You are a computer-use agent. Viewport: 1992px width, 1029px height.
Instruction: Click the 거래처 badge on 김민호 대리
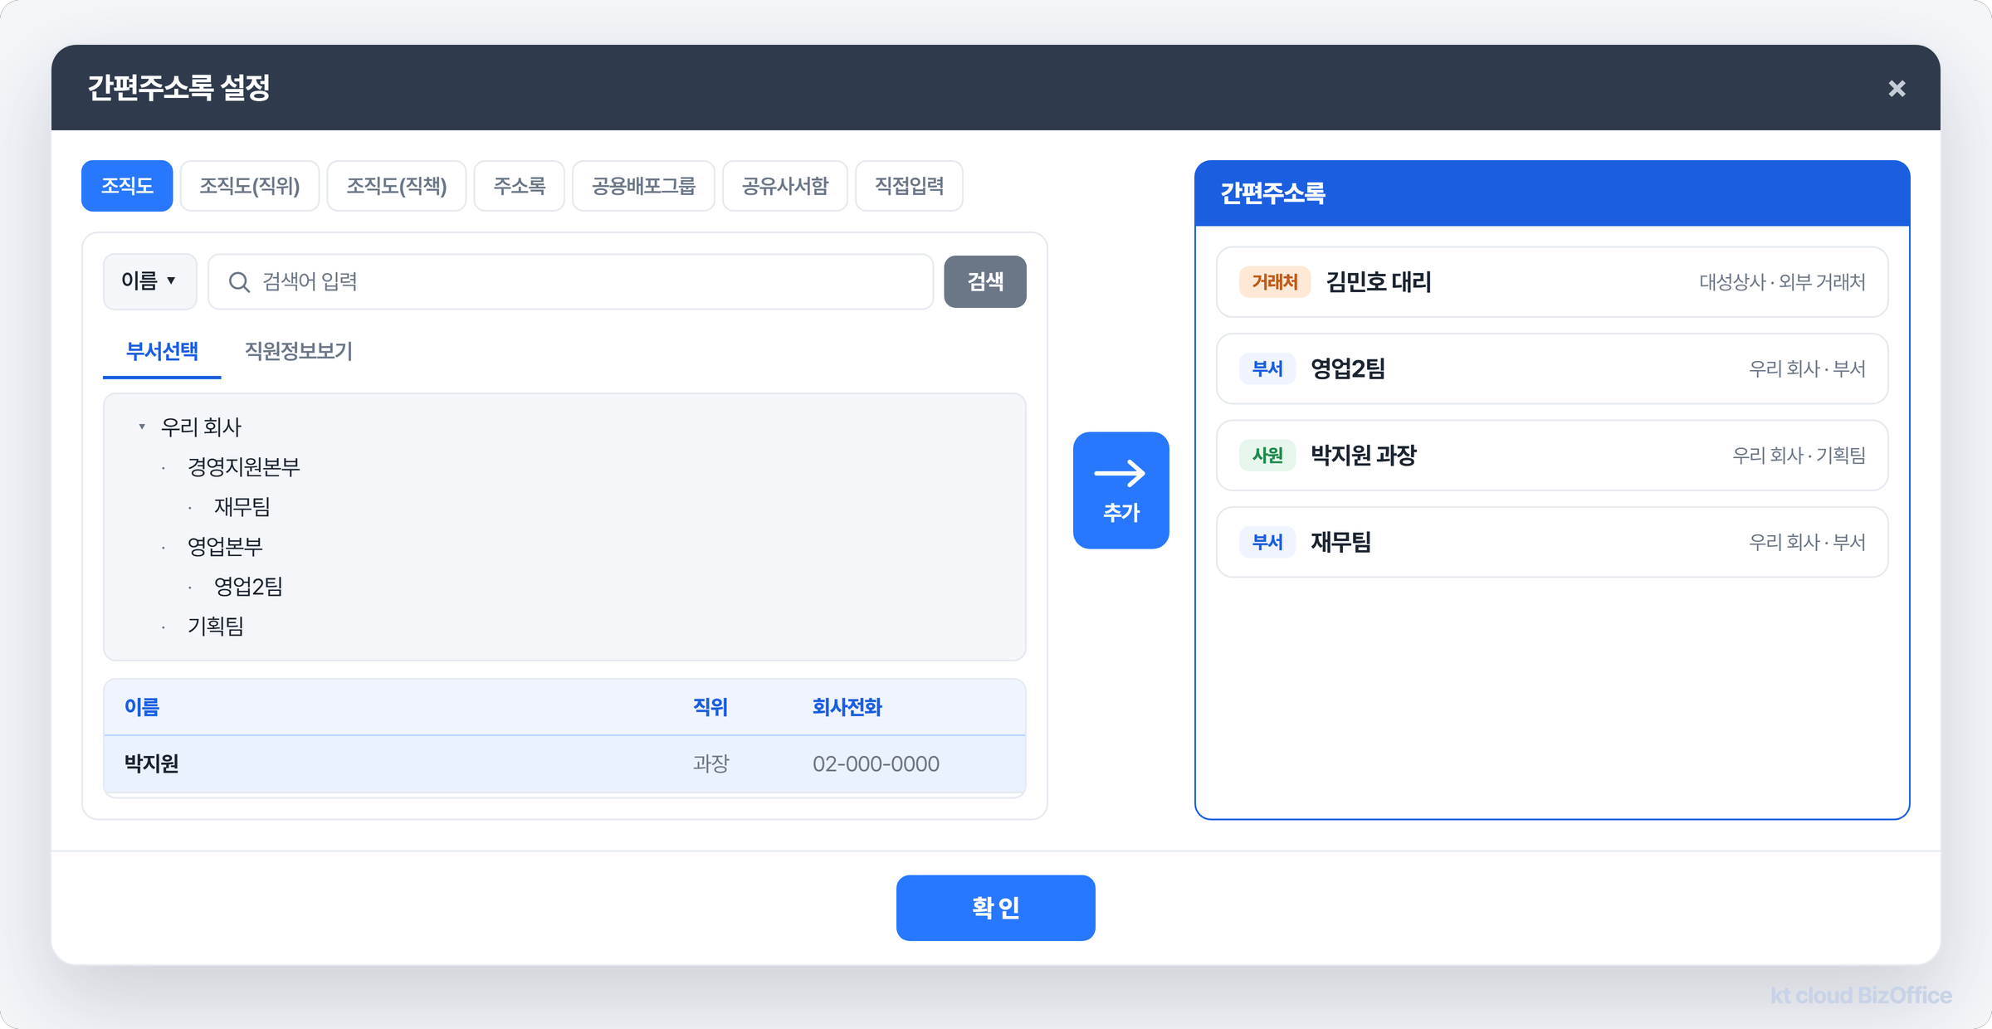(x=1275, y=282)
